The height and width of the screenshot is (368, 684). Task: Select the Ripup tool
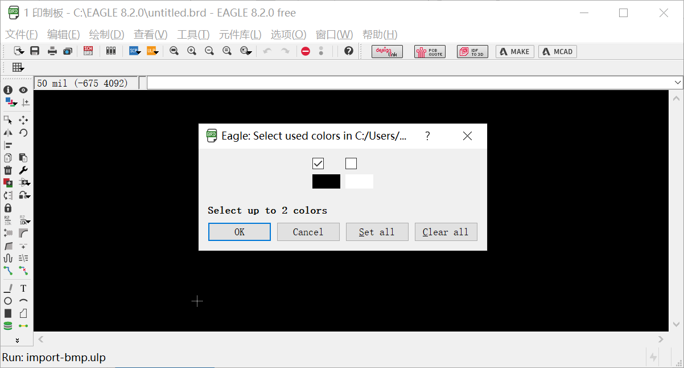(x=23, y=271)
